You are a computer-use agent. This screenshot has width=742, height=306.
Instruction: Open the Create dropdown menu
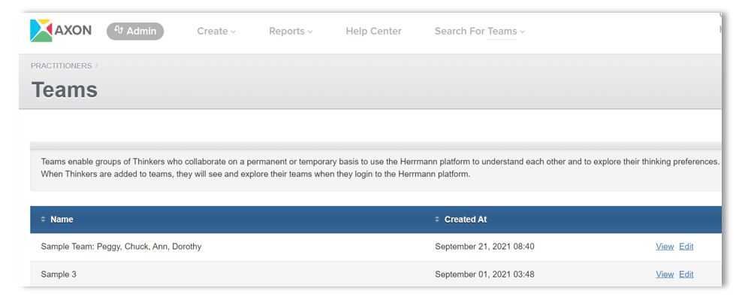pos(216,32)
